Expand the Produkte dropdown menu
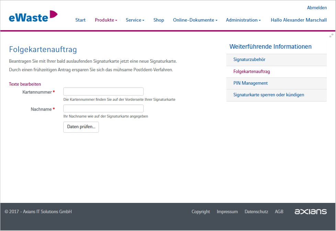The width and height of the screenshot is (336, 231). (106, 20)
